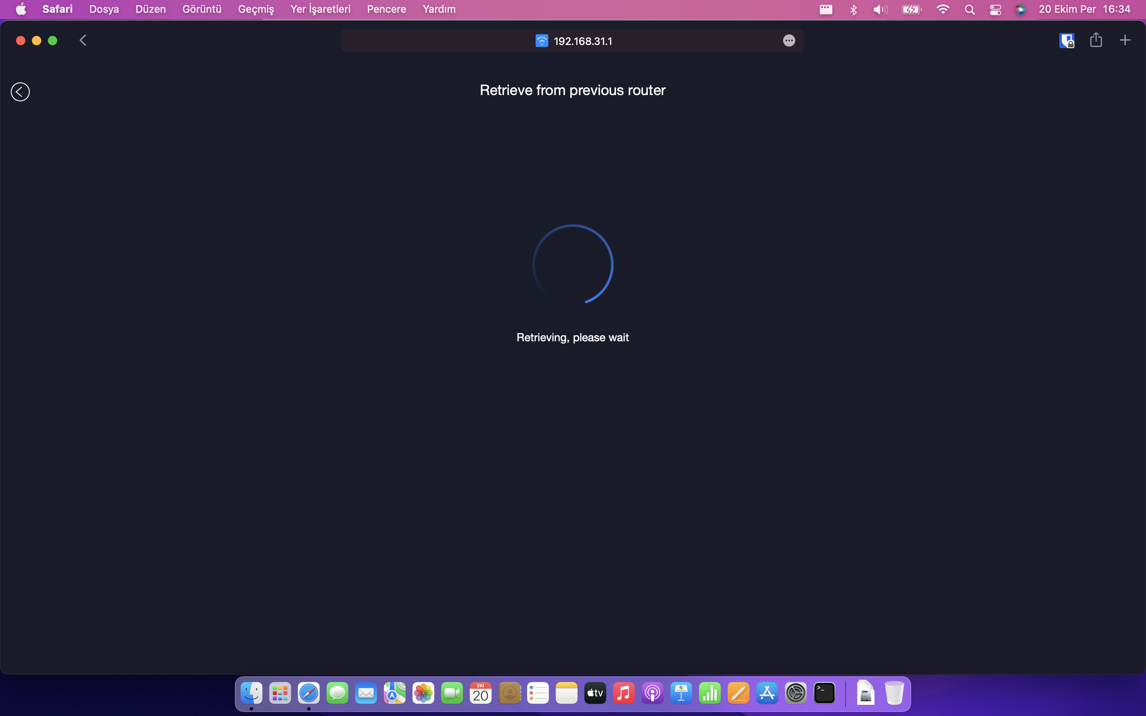Viewport: 1146px width, 716px height.
Task: Open the page options ellipsis in the address bar
Action: tap(788, 41)
